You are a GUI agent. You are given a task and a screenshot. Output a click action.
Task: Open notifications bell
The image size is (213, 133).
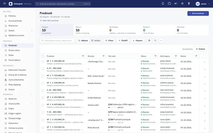point(163,4)
